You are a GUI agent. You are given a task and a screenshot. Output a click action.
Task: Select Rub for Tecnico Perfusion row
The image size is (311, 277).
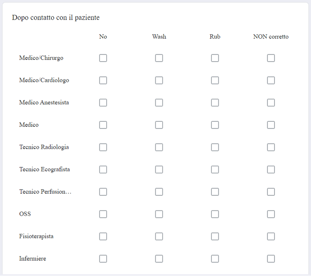tap(215, 192)
